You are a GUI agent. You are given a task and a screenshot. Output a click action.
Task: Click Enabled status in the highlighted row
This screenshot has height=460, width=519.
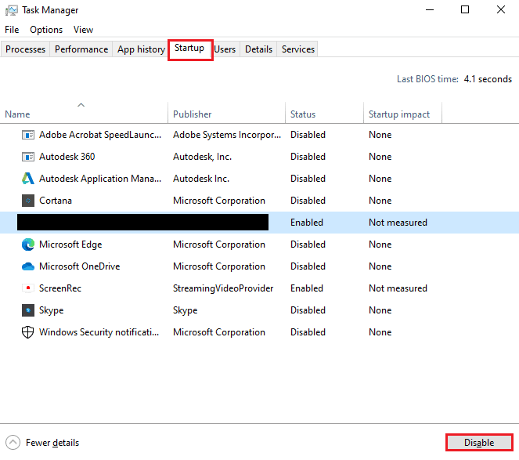pyautogui.click(x=307, y=223)
